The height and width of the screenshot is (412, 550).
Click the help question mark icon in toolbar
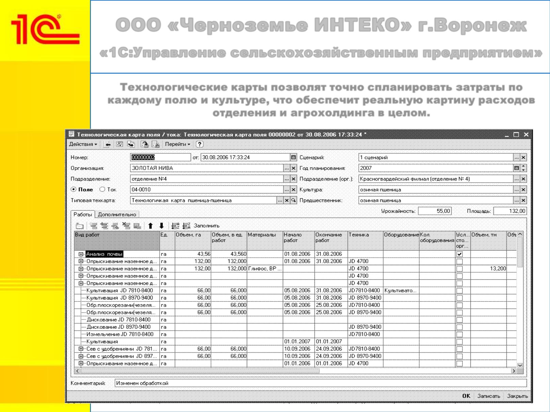[200, 144]
